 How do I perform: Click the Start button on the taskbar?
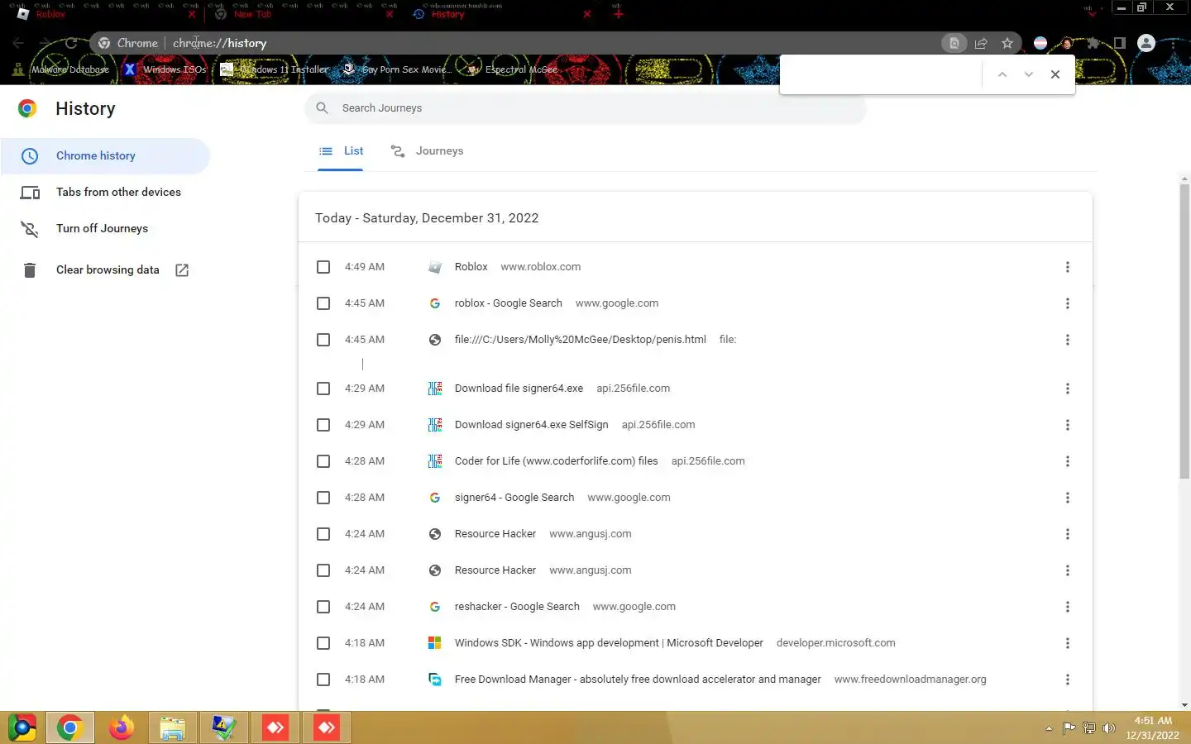point(22,728)
